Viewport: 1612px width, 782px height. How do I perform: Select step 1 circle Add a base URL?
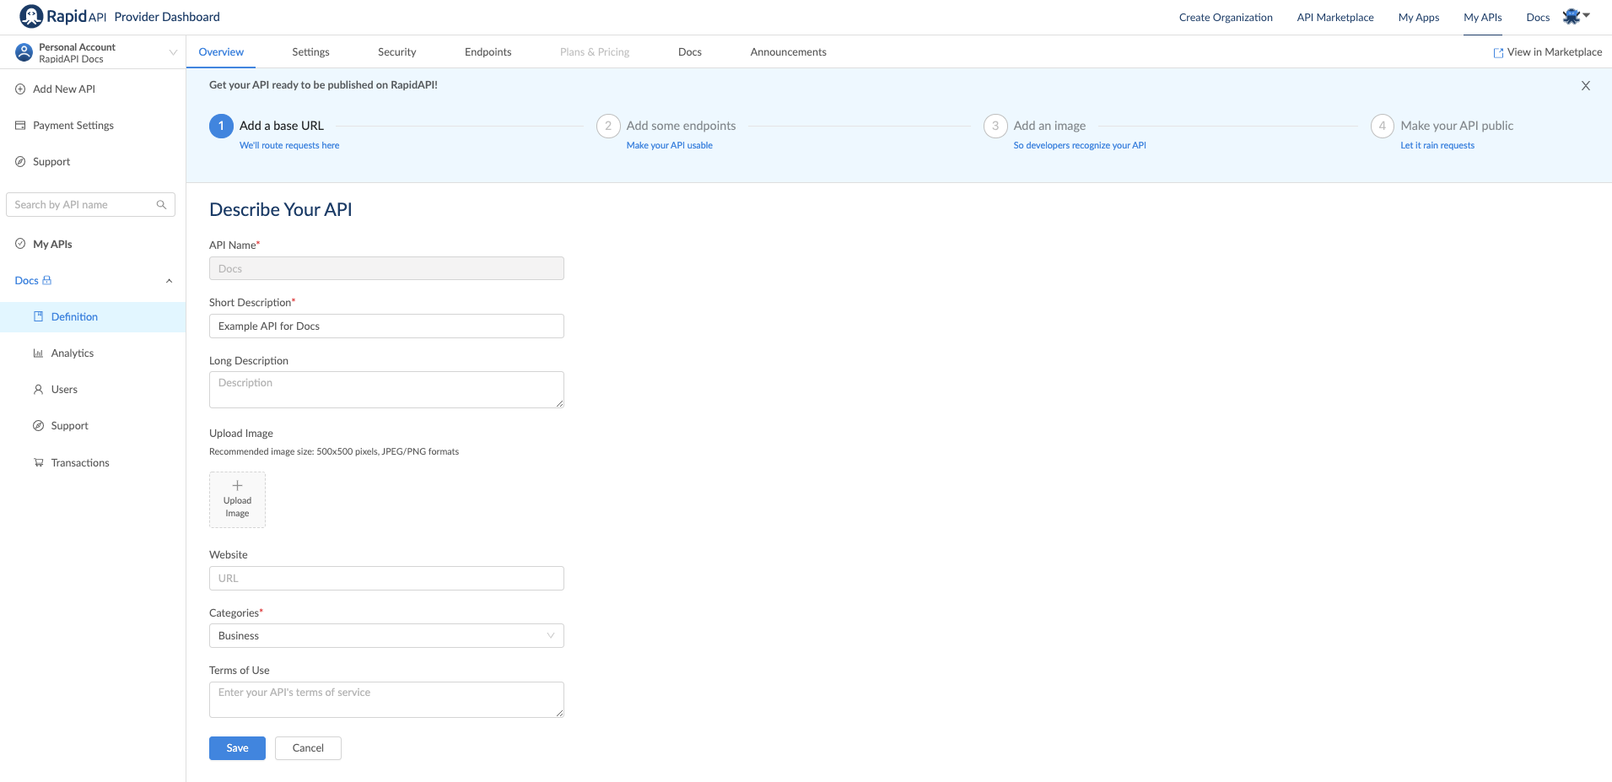click(221, 126)
